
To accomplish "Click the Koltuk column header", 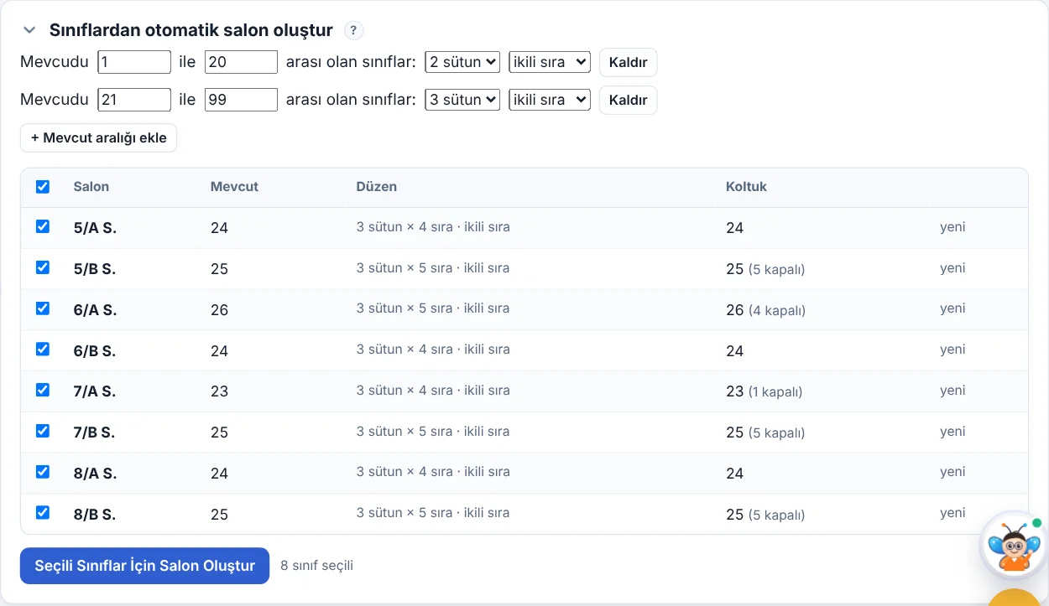I will click(747, 187).
